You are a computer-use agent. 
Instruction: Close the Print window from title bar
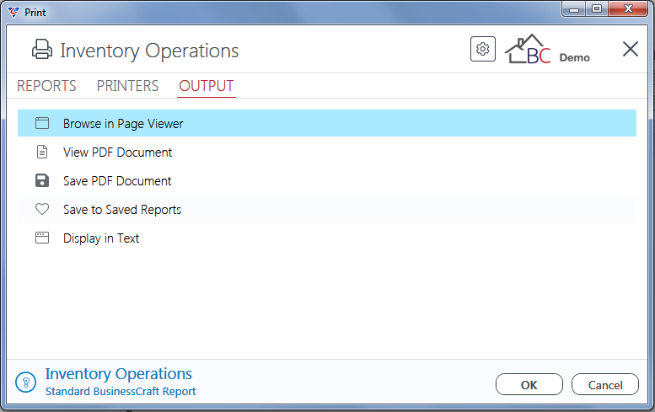coord(628,8)
